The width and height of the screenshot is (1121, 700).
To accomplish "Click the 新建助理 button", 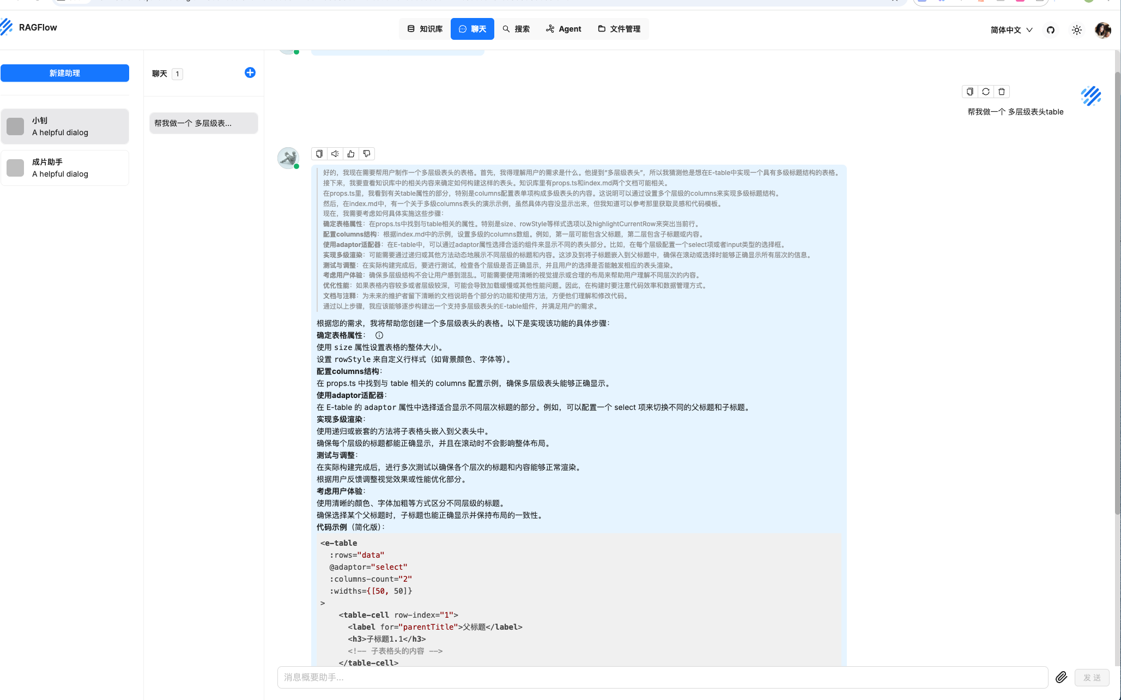I will (65, 73).
